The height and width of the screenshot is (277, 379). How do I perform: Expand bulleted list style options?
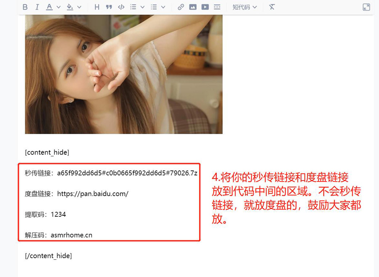pos(163,7)
